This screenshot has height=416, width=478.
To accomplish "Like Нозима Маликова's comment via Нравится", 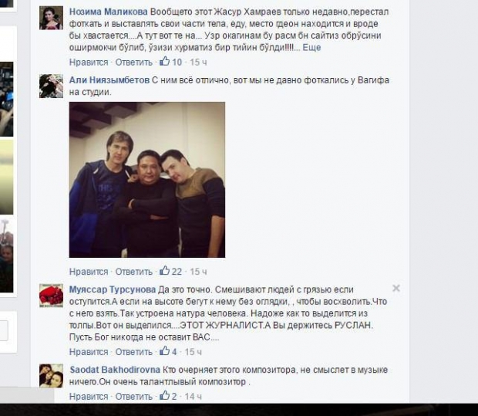I will [89, 63].
